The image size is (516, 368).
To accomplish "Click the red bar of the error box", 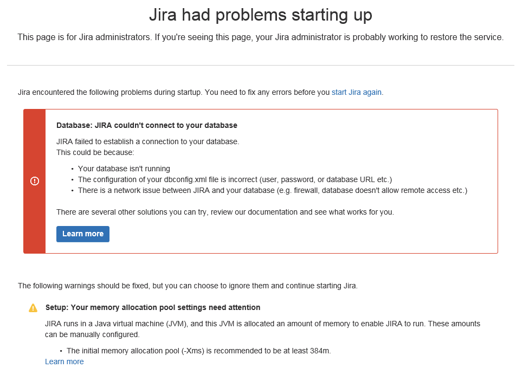I will [x=35, y=182].
